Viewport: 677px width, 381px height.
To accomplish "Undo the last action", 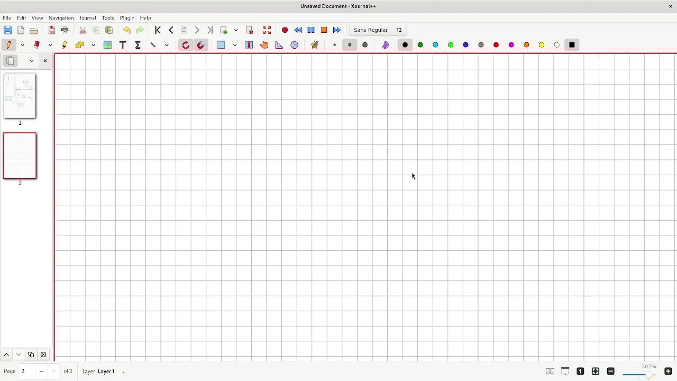I will tap(127, 30).
